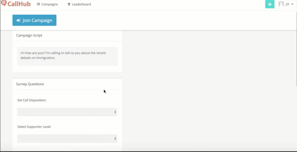
Task: Open the Campaigns menu
Action: (47, 4)
